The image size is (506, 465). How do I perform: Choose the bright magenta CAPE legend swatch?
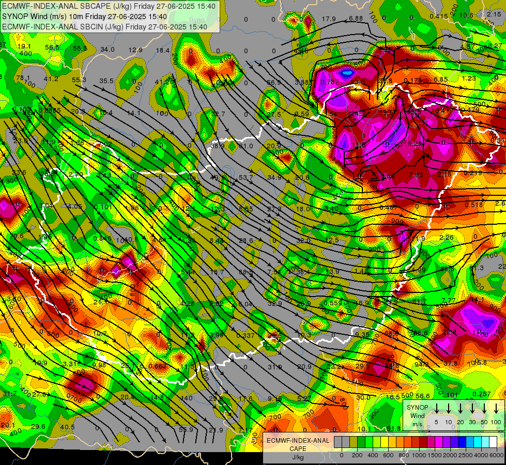pos(439,442)
